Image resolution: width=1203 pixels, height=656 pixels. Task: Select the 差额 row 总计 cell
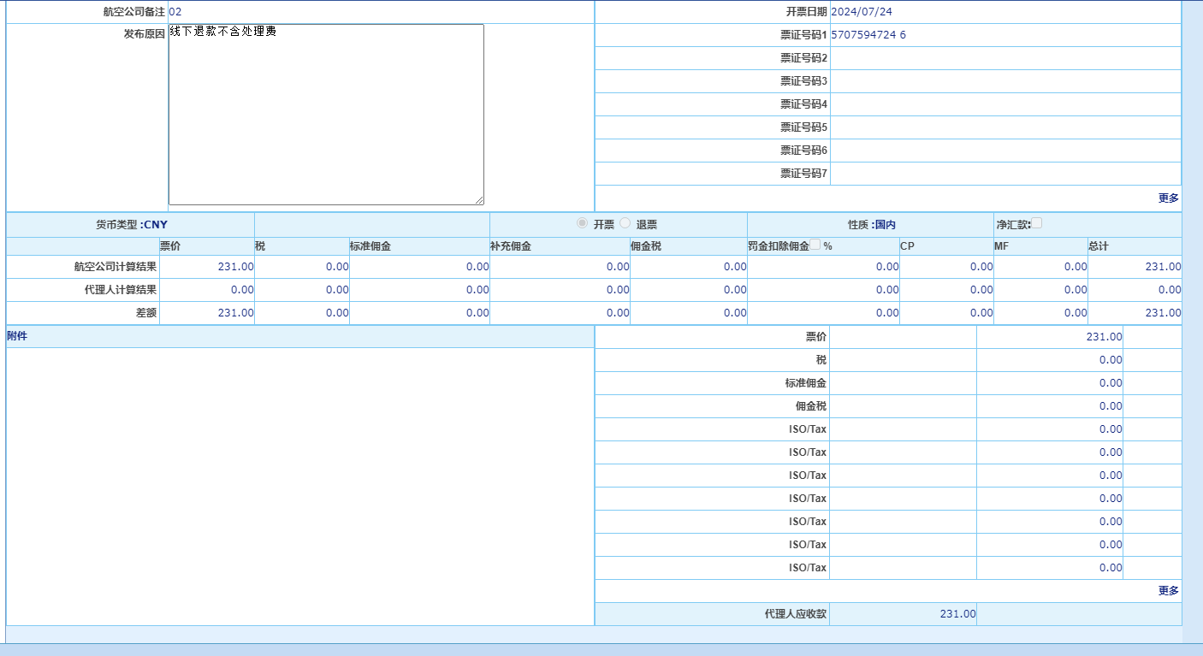pyautogui.click(x=1163, y=313)
